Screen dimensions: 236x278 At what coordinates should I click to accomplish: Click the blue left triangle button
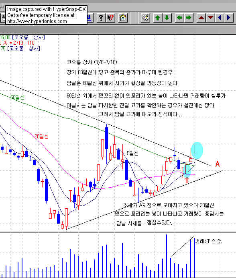click(220, 18)
